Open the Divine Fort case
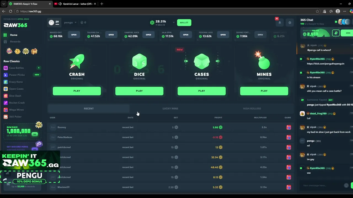 tap(260, 35)
